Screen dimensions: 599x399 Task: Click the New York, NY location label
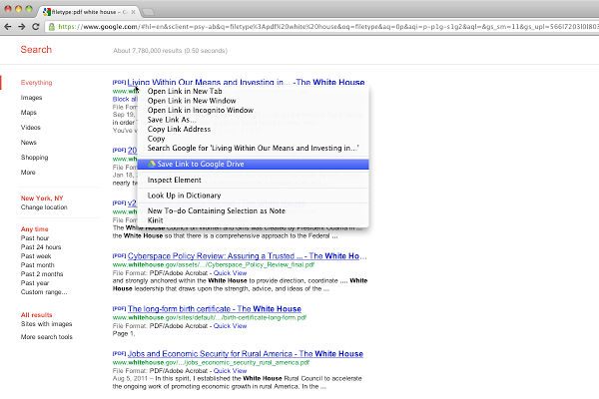[42, 199]
